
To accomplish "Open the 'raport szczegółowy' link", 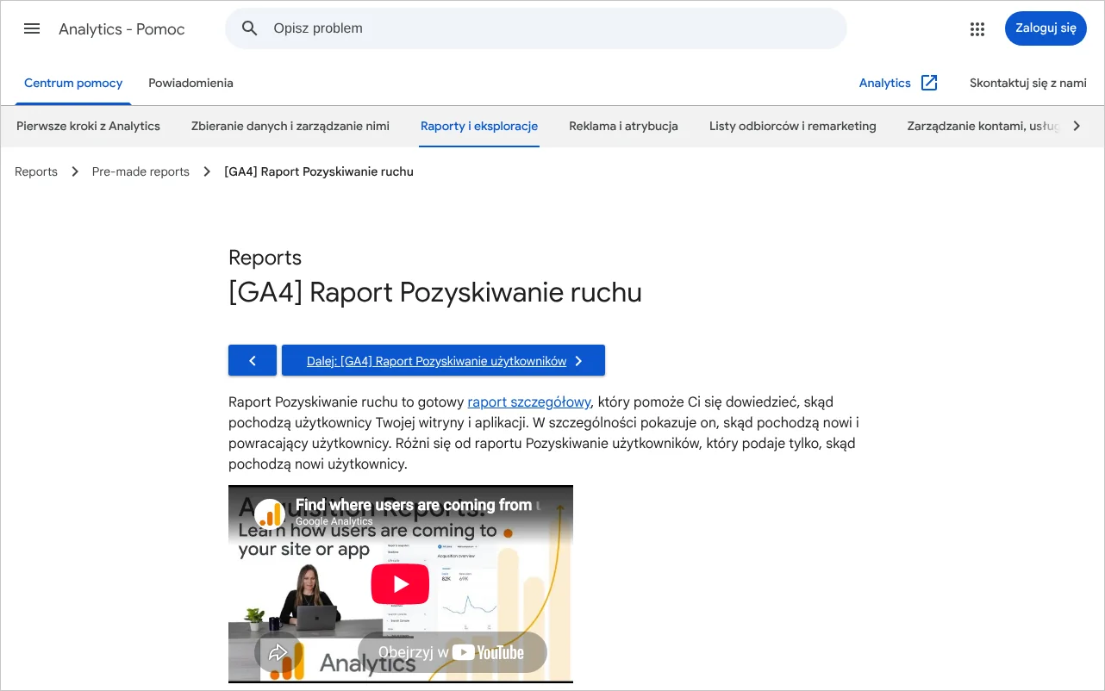I will pyautogui.click(x=529, y=402).
